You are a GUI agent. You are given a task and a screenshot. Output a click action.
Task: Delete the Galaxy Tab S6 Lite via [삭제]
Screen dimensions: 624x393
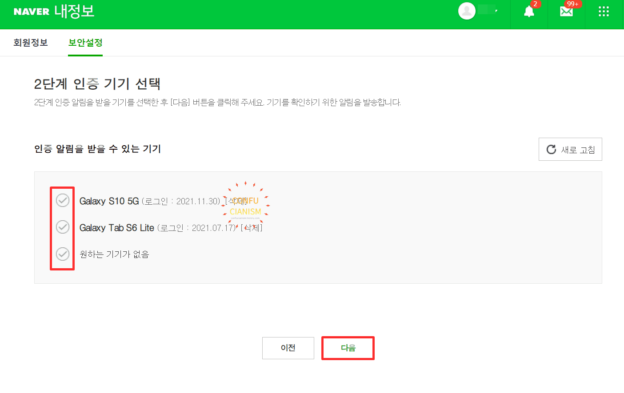point(252,228)
